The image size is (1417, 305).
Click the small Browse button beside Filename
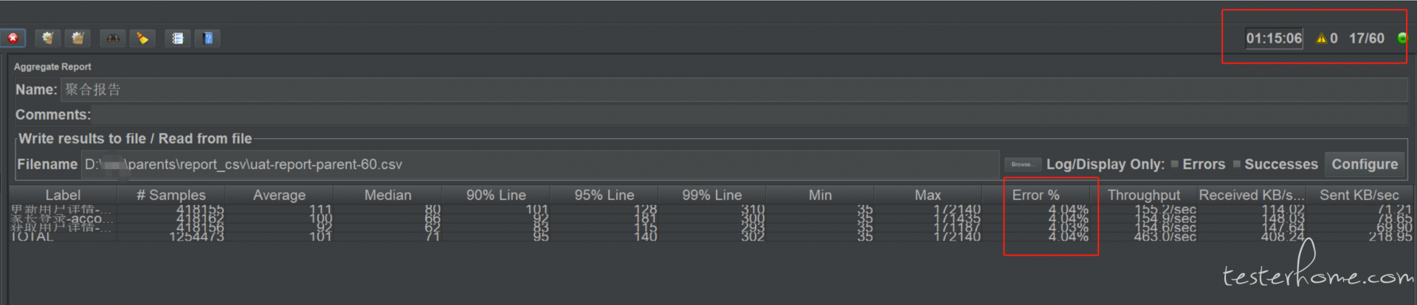tap(1022, 165)
